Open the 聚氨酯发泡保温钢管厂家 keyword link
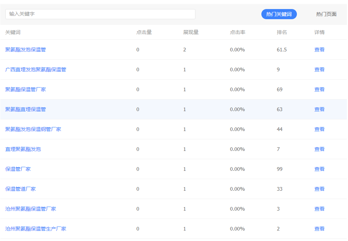The height and width of the screenshot is (241, 348). point(33,129)
